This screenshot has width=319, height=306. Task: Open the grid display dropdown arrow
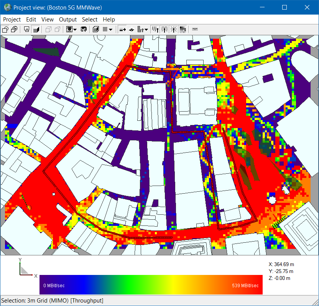[111, 29]
